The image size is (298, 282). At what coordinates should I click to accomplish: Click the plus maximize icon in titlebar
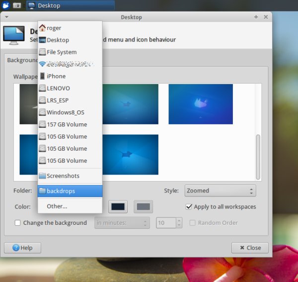coord(256,17)
